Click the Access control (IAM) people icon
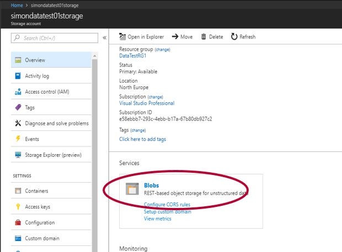 point(18,92)
